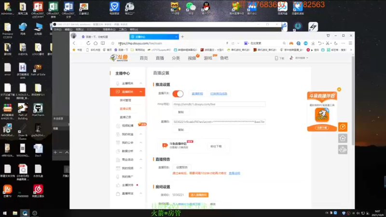Image resolution: width=386 pixels, height=217 pixels.
Task: Click the orange enter live room button
Action: 198,195
